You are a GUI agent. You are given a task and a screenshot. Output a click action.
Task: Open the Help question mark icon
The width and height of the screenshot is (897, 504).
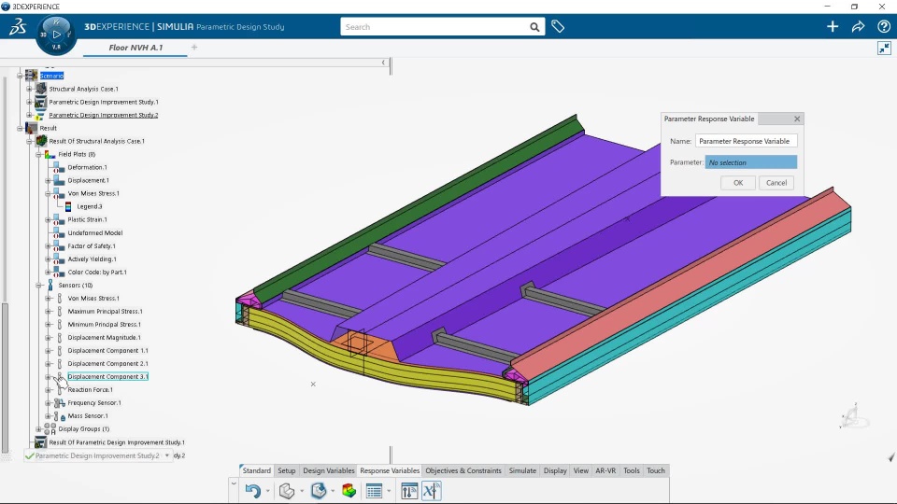point(884,26)
